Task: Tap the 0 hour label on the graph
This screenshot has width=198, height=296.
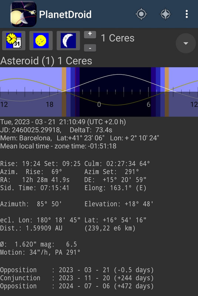Action: [x=99, y=104]
